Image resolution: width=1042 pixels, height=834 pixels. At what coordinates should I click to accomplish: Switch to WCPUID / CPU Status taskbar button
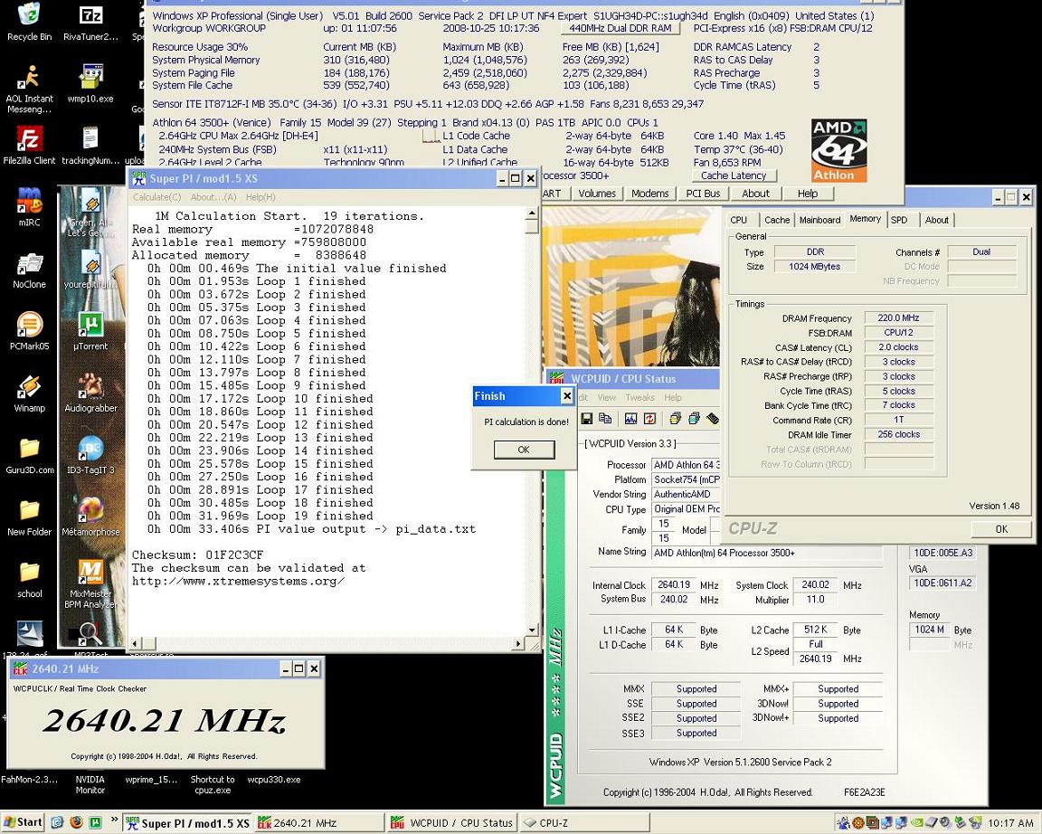(451, 823)
